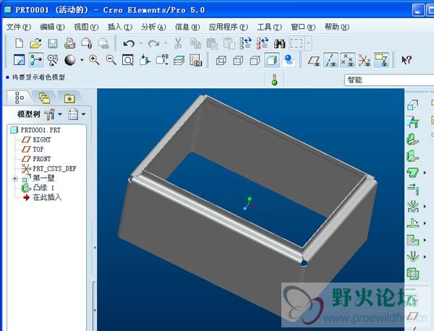The height and width of the screenshot is (331, 434).
Task: Toggle shaded display mode
Action: tap(271, 60)
